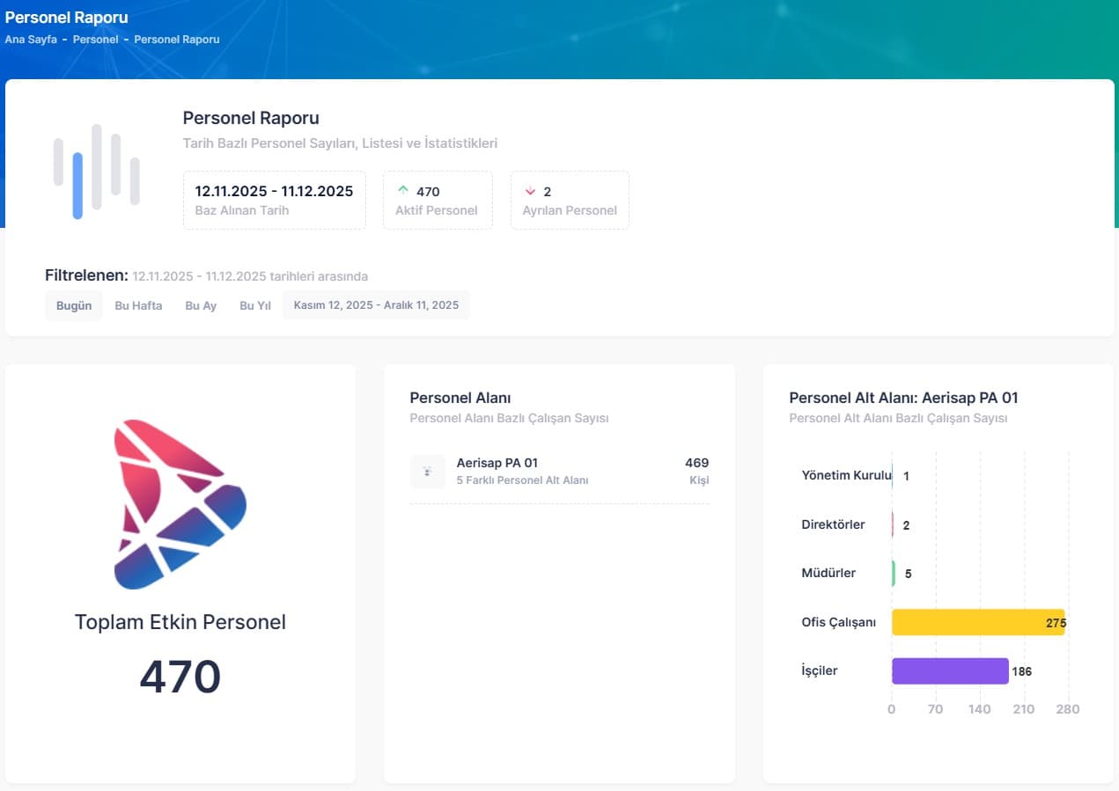Click the staff icon next to Aerisap PA 01
Screen dimensions: 1119x791
coord(428,471)
